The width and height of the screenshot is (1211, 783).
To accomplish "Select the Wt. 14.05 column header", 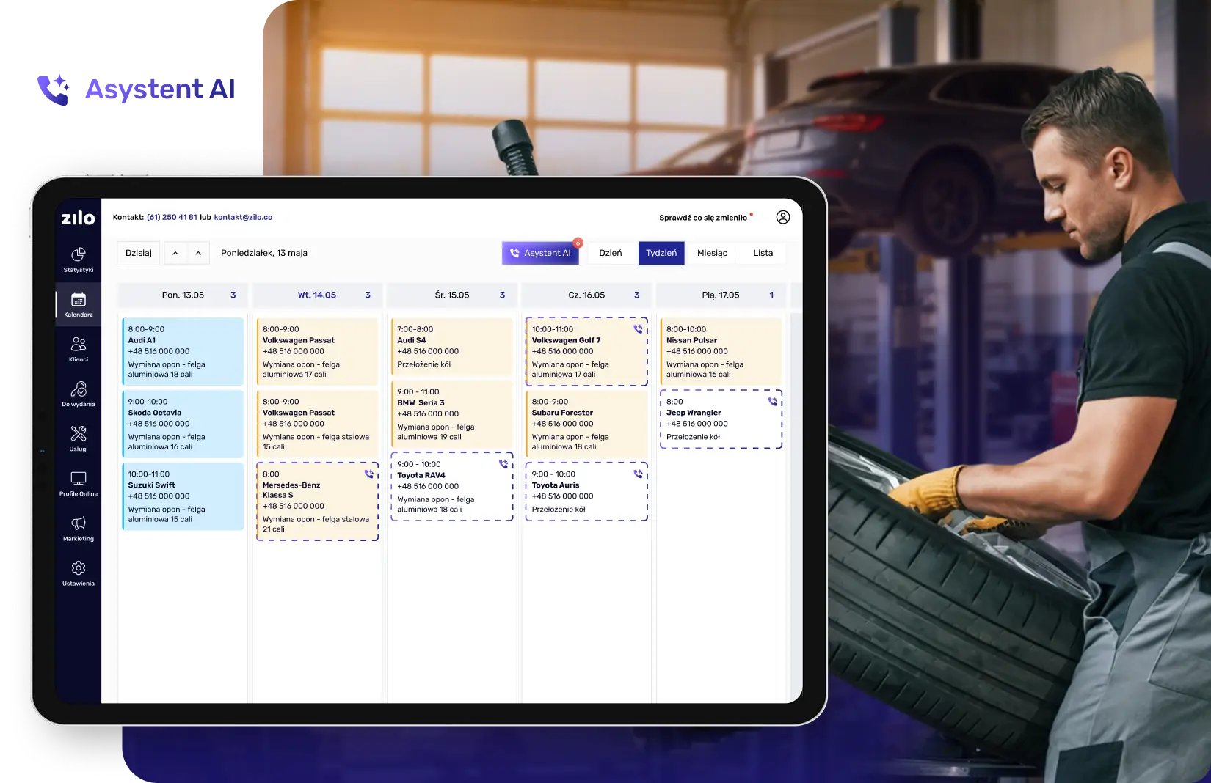I will 317,295.
